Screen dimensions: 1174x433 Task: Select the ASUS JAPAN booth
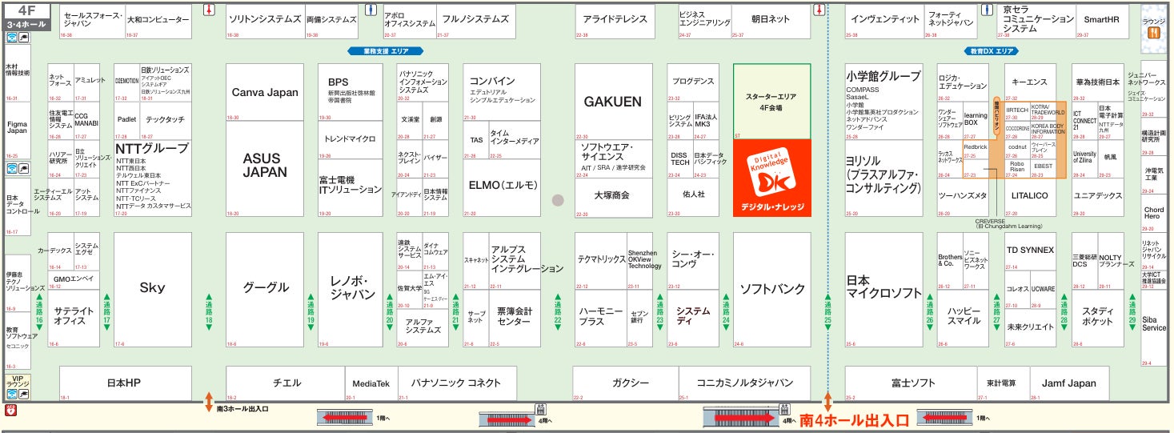click(x=265, y=169)
